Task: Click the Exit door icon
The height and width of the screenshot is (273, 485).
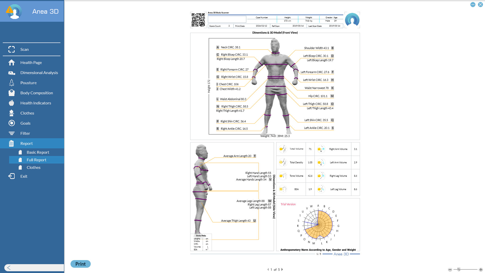Action: coord(11,176)
